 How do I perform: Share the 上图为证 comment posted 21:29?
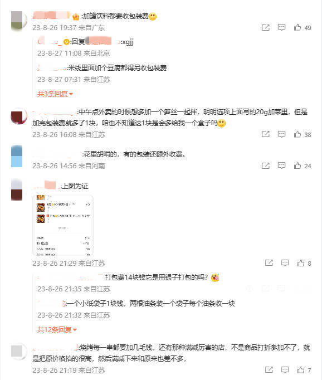click(269, 263)
